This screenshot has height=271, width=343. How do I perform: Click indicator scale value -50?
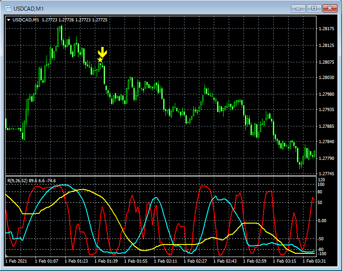[x=321, y=238]
